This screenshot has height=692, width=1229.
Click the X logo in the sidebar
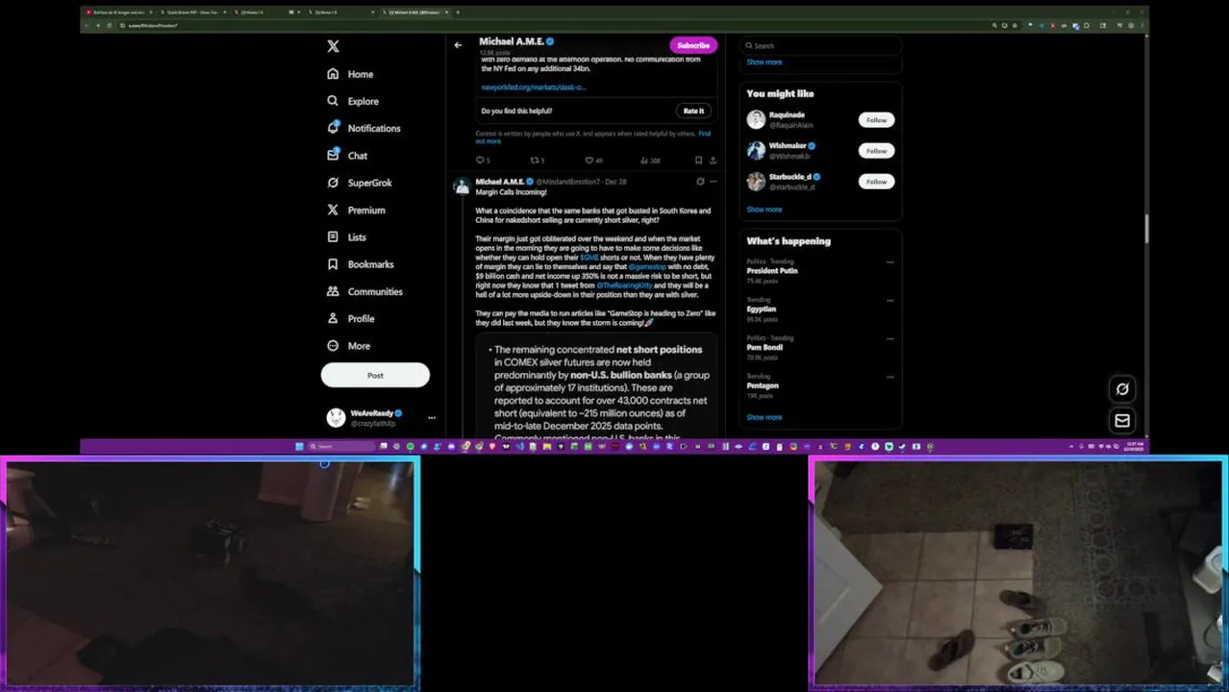pos(333,46)
